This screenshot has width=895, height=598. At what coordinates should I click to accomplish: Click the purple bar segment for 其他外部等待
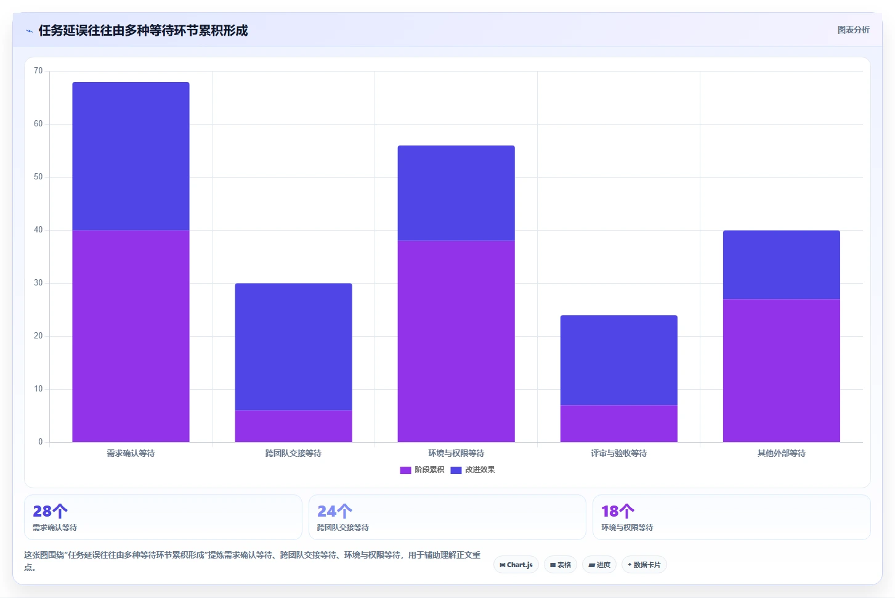click(x=781, y=371)
